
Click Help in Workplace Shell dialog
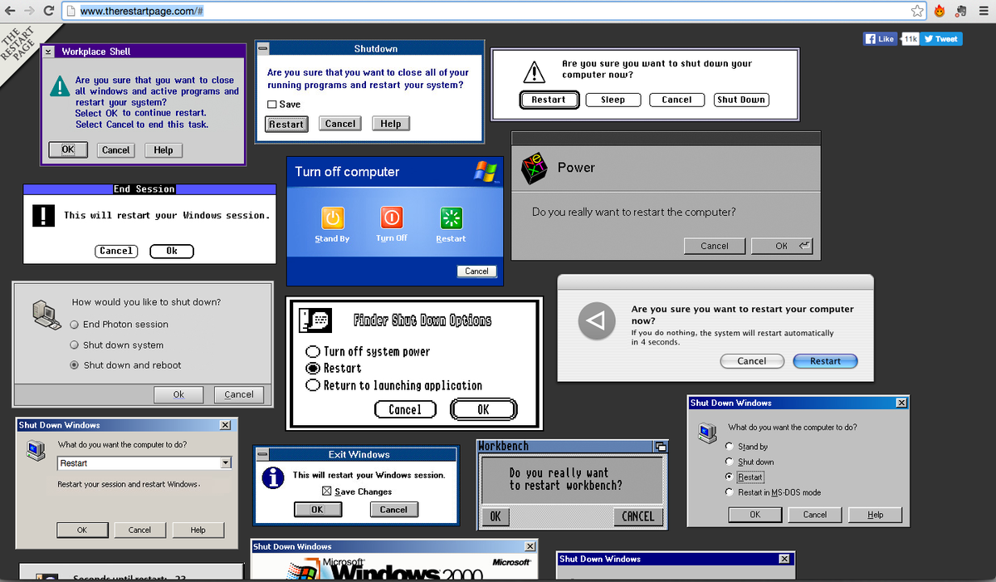point(164,150)
